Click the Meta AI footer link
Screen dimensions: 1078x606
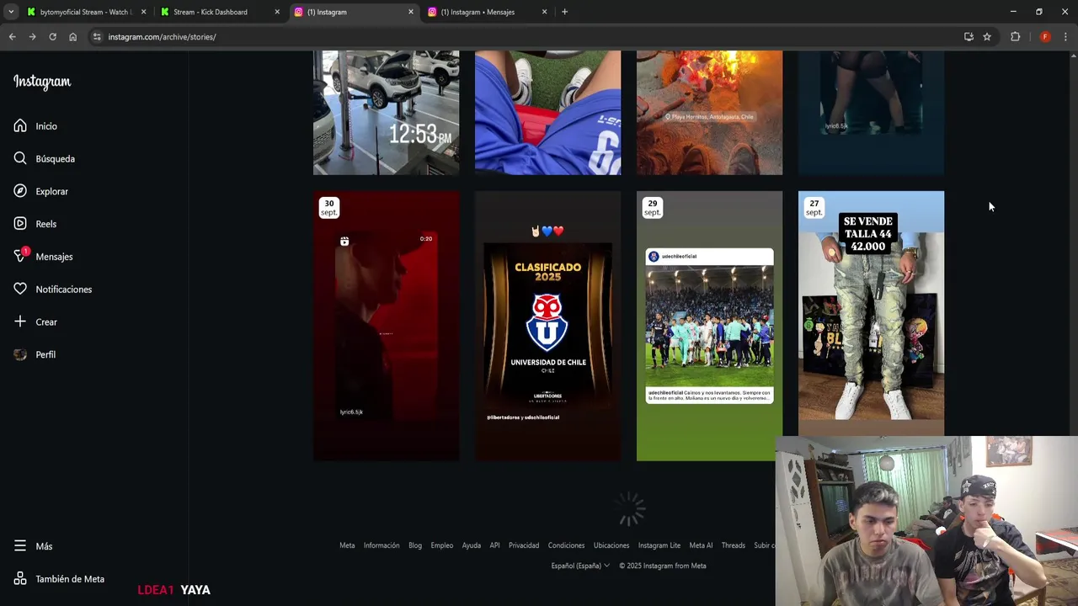[701, 545]
